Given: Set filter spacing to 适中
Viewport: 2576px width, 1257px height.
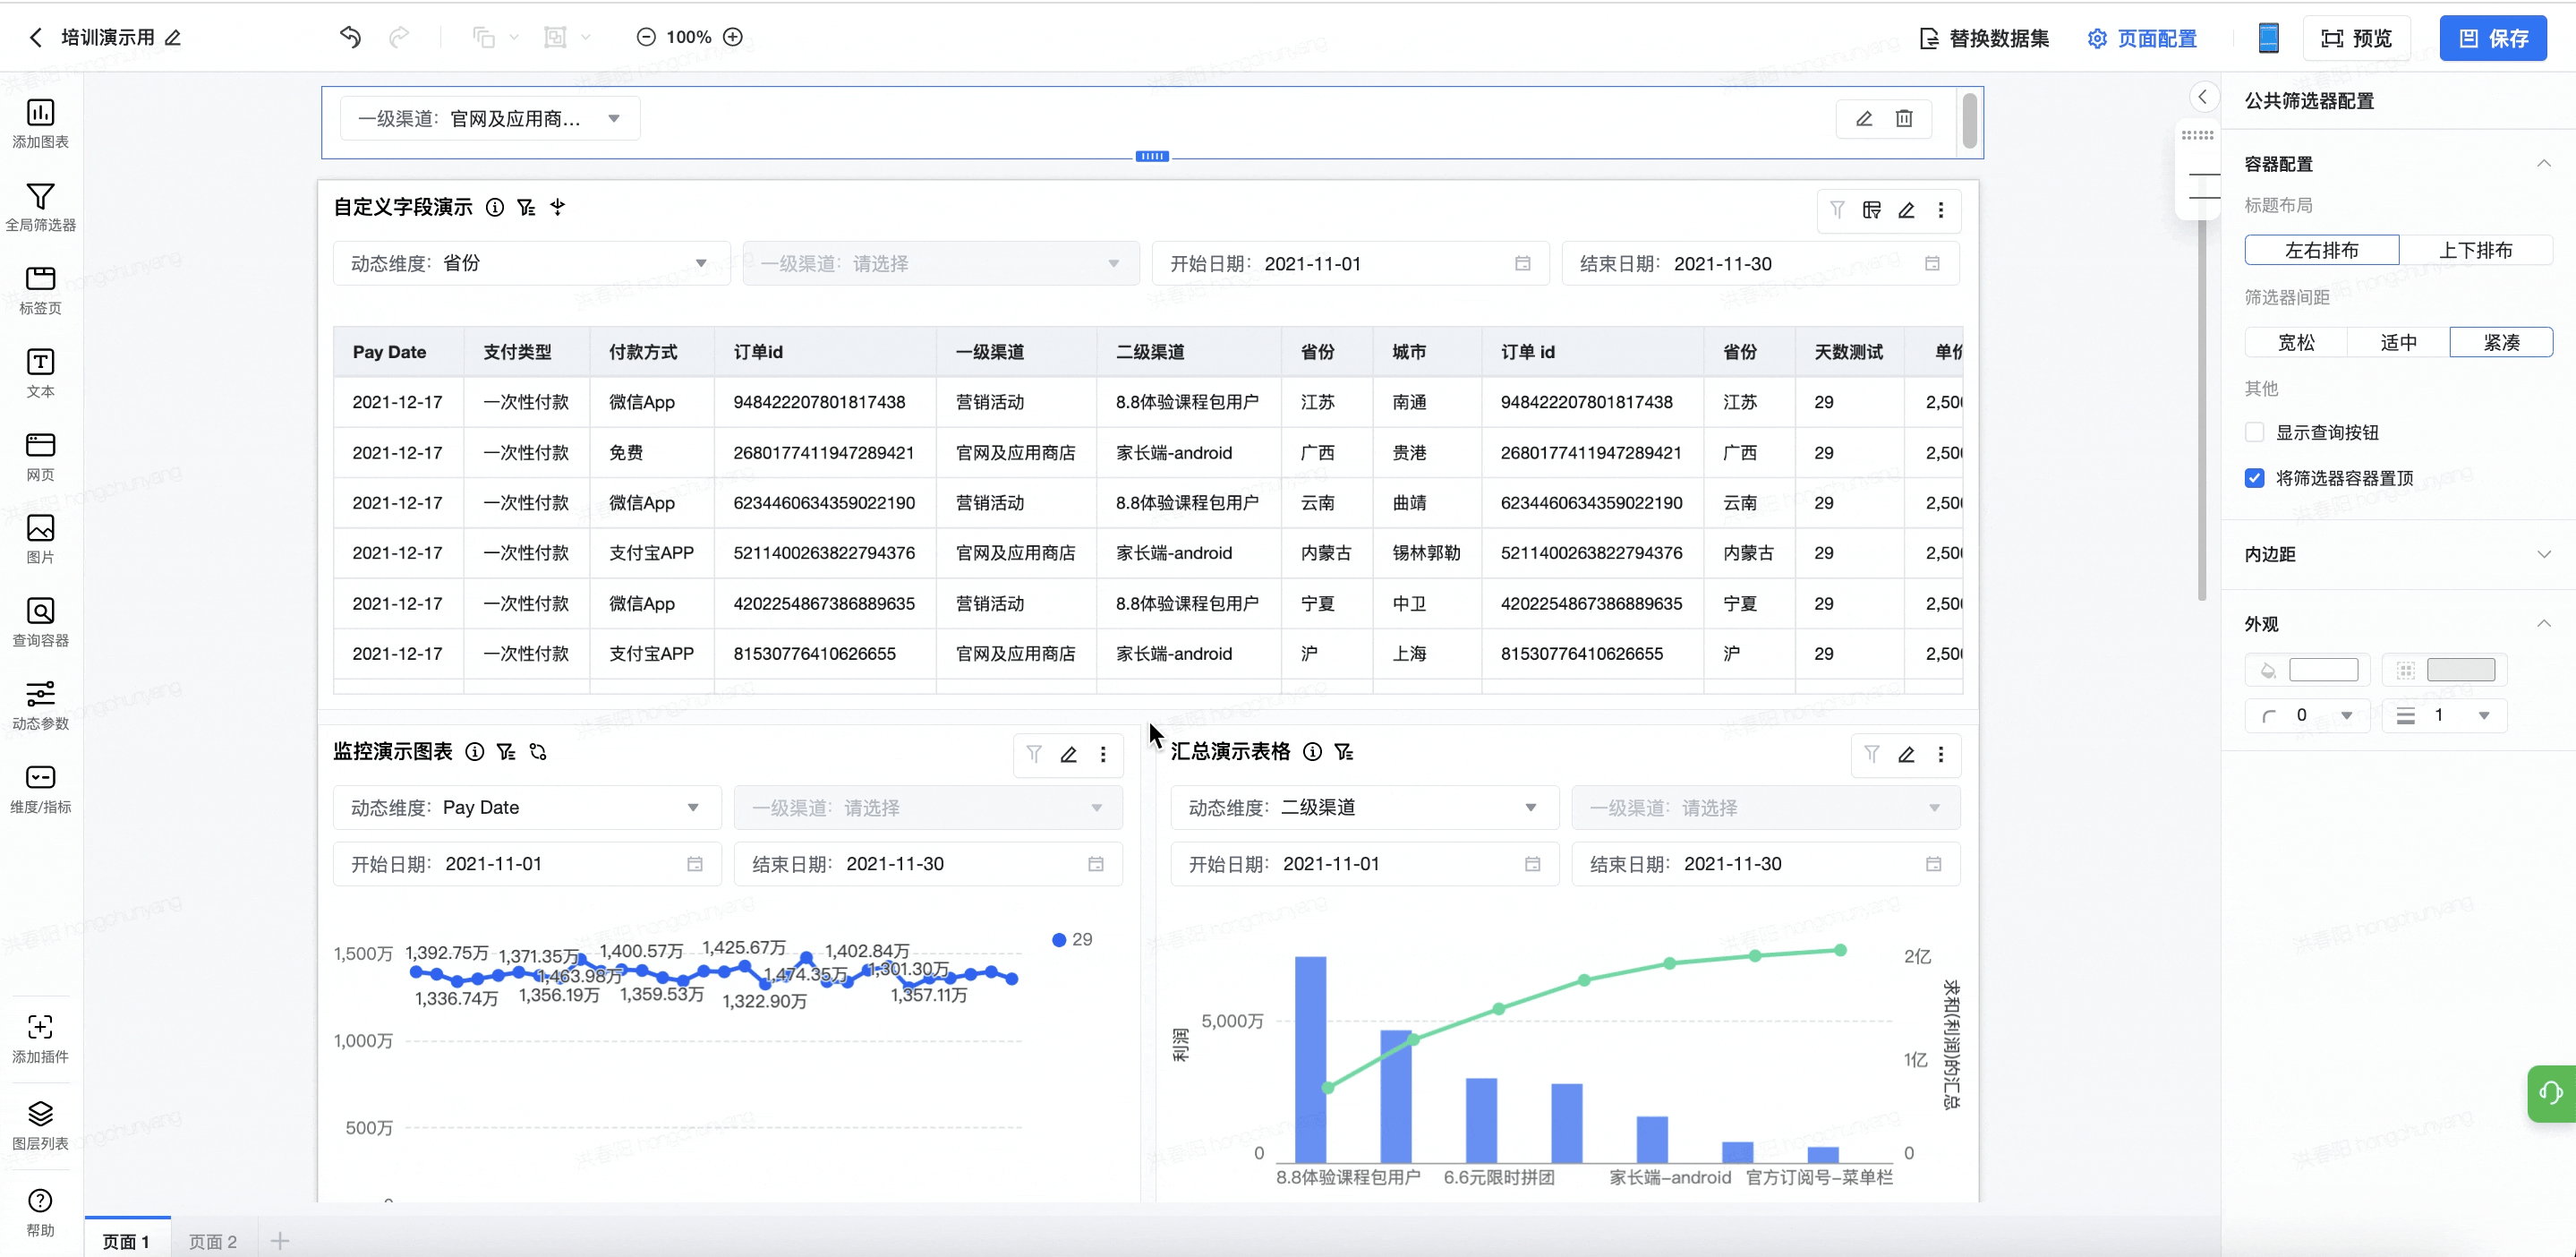Looking at the screenshot, I should point(2399,342).
